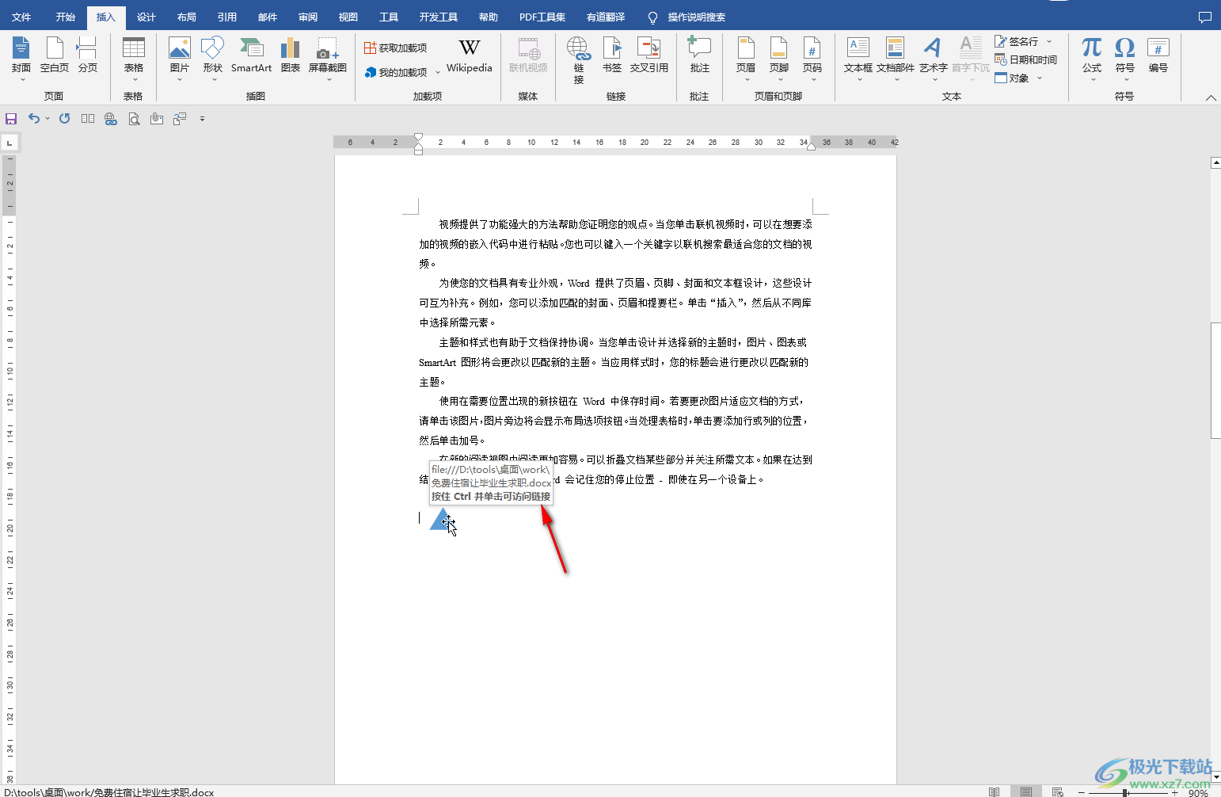Open Quick Parts (文档部件)
The image size is (1221, 797).
[x=896, y=57]
